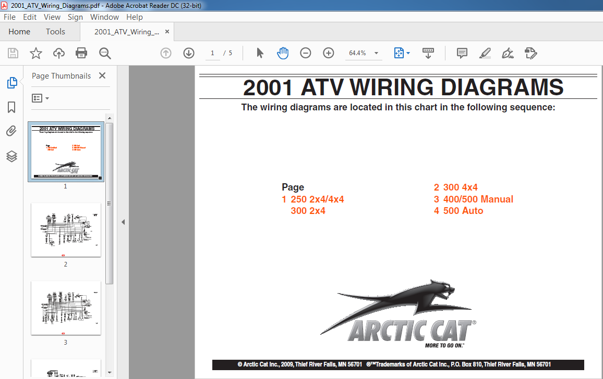The width and height of the screenshot is (603, 379).
Task: Add a comment sticky note
Action: [462, 53]
